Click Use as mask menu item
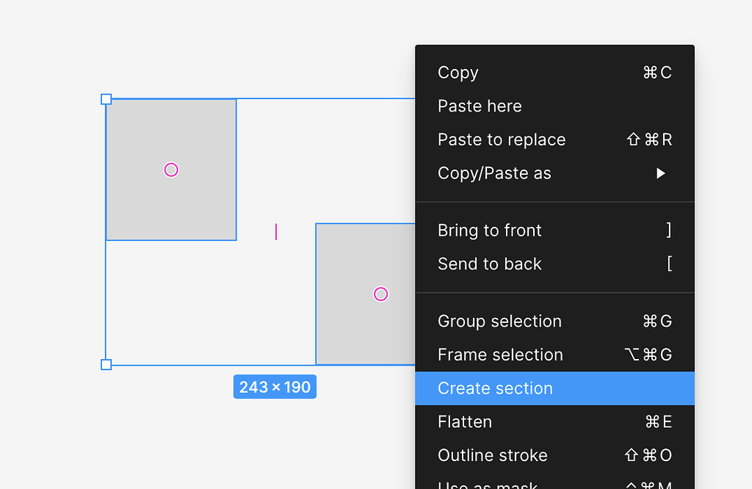Screen dimensions: 752x489 pyautogui.click(x=488, y=485)
